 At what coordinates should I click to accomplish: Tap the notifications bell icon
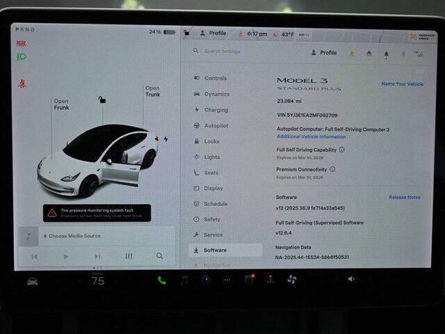click(x=387, y=54)
